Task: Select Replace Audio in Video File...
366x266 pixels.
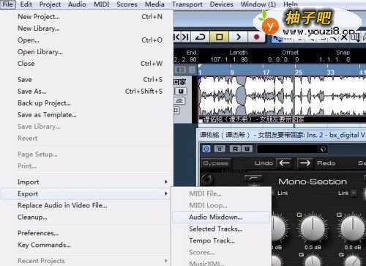Action: [x=86, y=205]
